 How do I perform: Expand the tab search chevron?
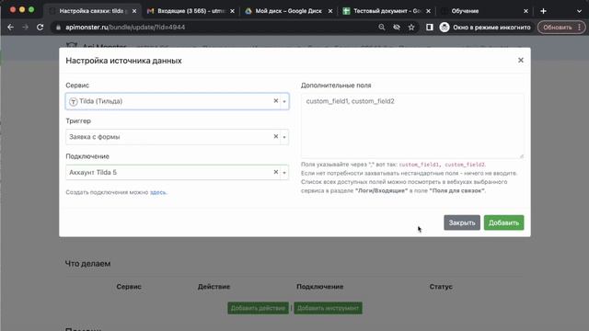(579, 11)
